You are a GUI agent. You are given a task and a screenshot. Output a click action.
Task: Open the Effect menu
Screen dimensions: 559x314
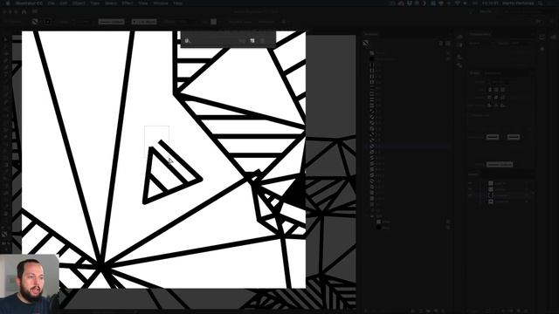(x=128, y=3)
